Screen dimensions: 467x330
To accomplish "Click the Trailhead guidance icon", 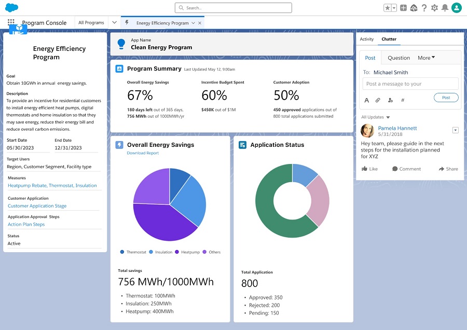I will click(x=414, y=8).
